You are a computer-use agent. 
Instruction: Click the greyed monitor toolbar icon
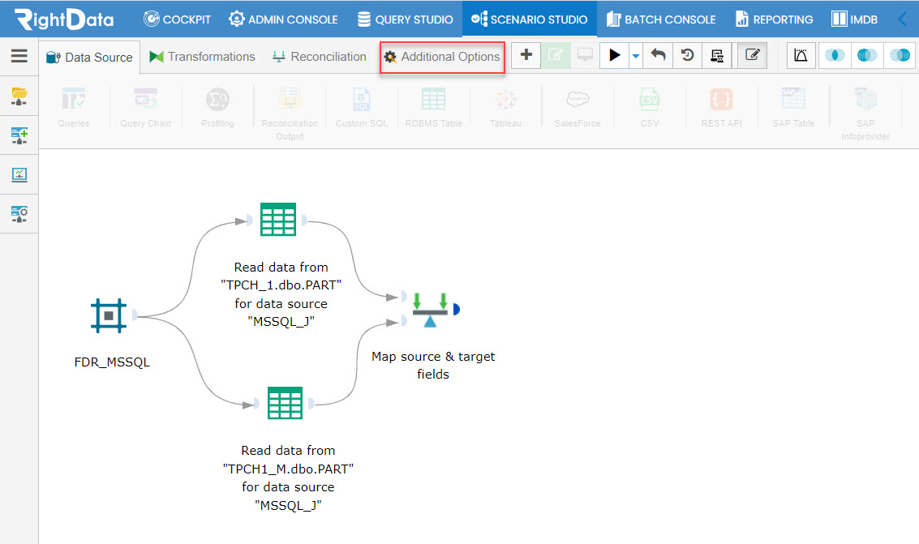pos(585,55)
